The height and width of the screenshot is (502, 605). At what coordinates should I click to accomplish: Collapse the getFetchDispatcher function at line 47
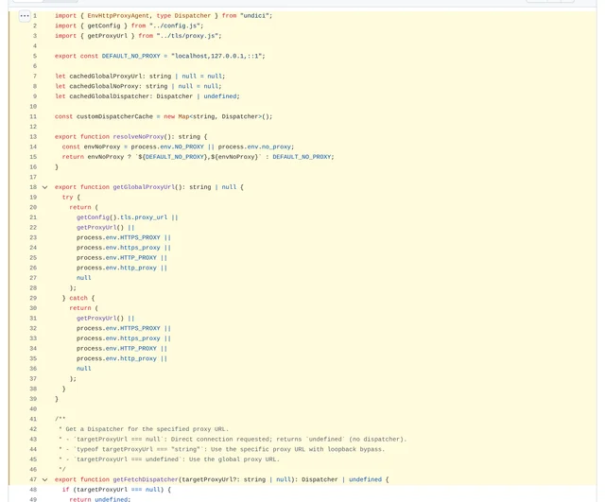tap(44, 479)
